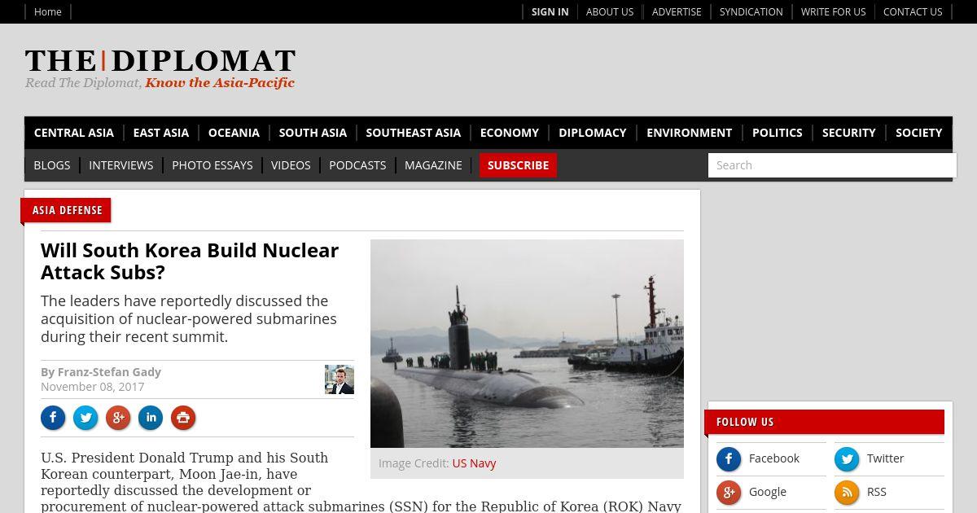Viewport: 977px width, 513px height.
Task: Open the submarine article image
Action: click(x=527, y=344)
